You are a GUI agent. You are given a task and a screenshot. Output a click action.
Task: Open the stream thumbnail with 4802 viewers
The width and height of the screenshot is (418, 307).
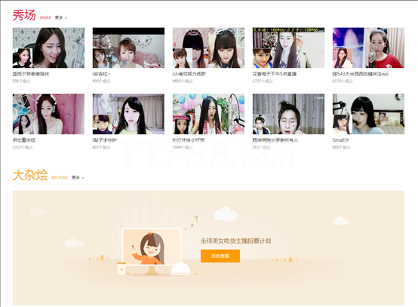[x=208, y=48]
